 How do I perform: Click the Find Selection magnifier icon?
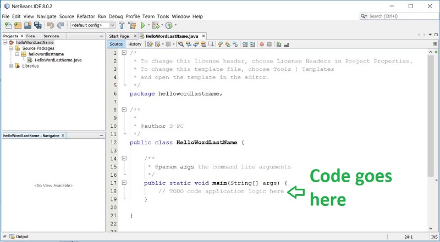[181, 44]
